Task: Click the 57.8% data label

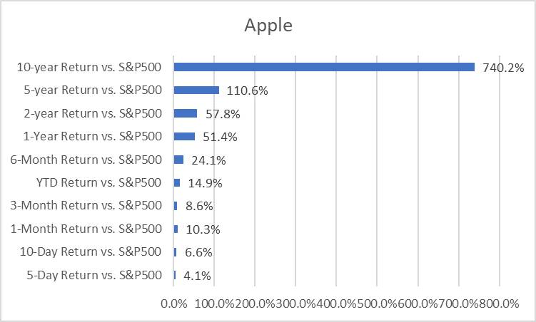Action: point(222,114)
